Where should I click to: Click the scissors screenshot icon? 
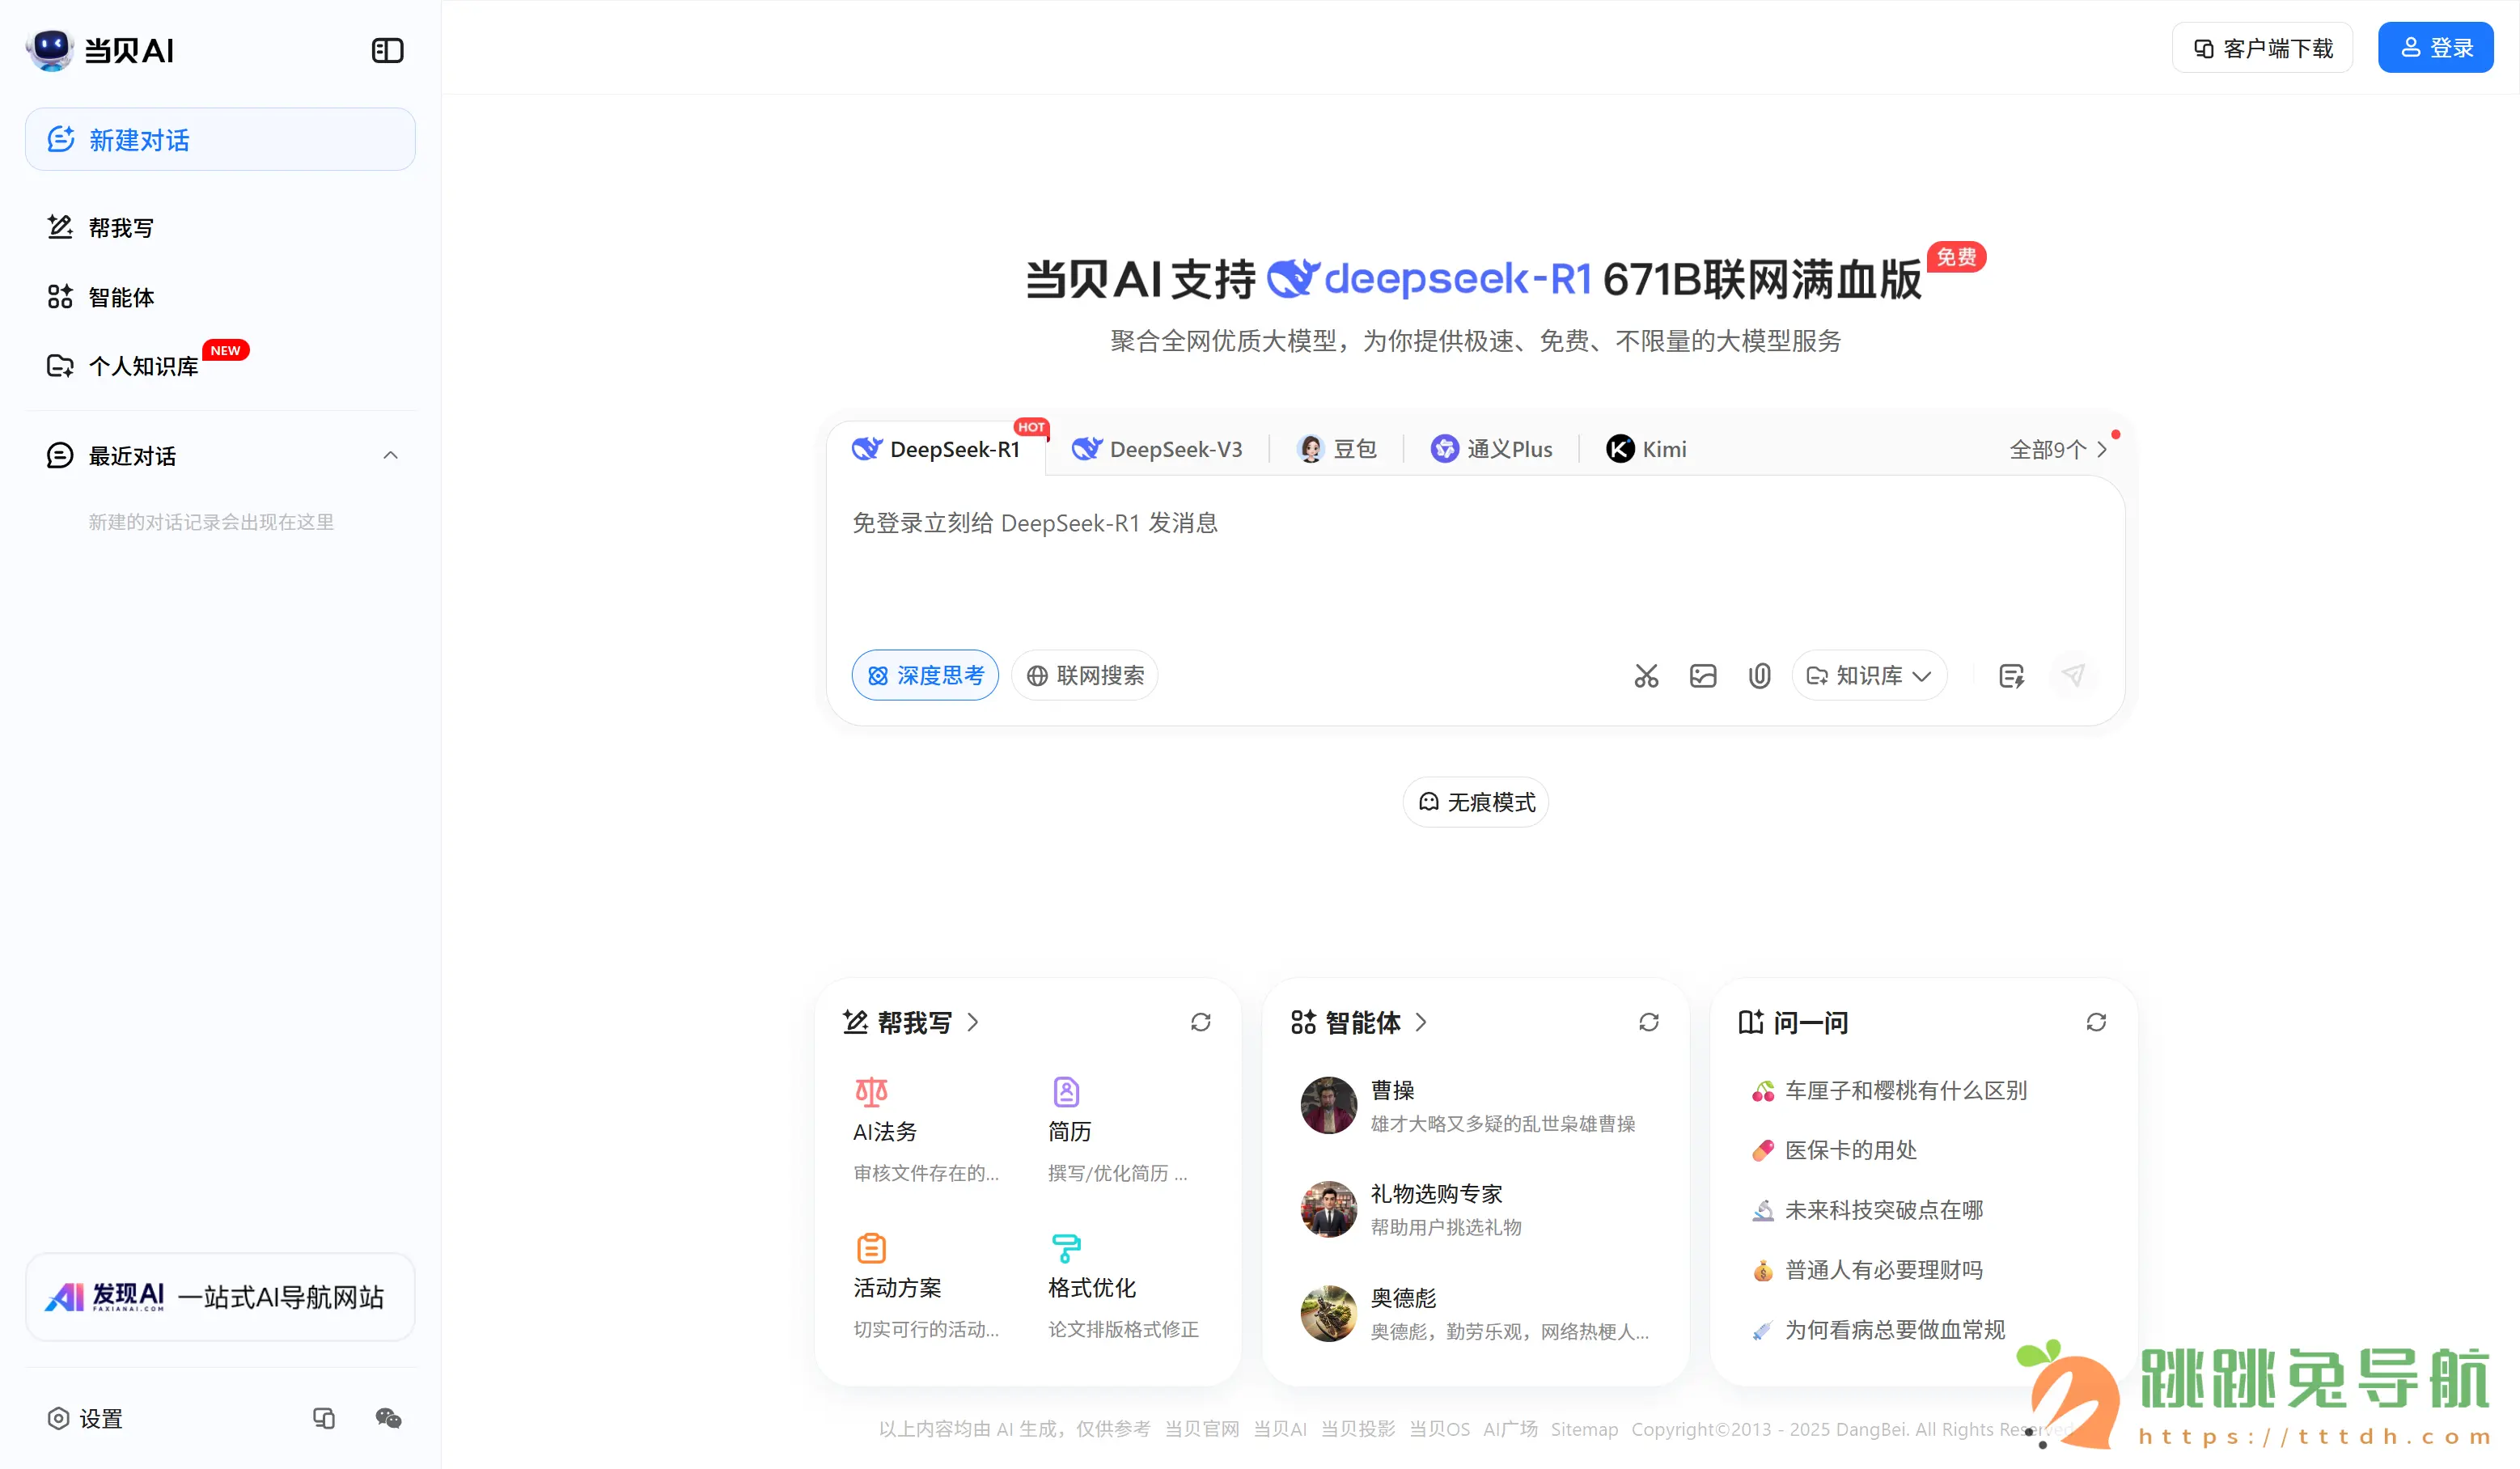1646,676
